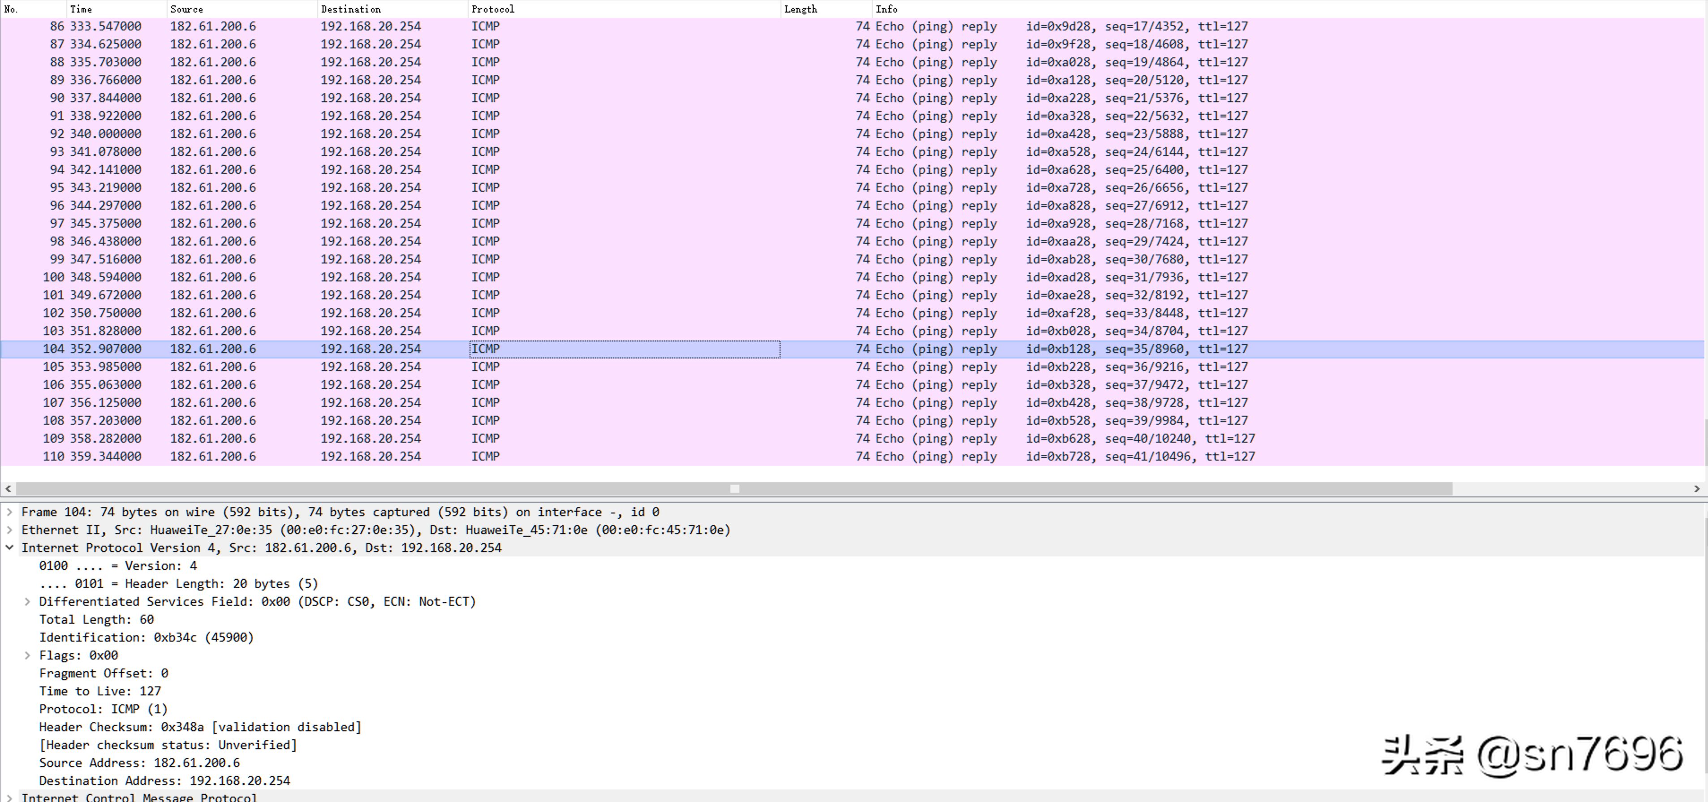Collapse the Internet Protocol Version 4 node
This screenshot has width=1708, height=802.
9,548
